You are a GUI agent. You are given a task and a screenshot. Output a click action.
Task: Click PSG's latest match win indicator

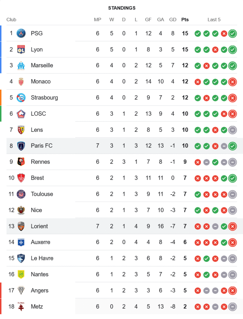coord(233,33)
